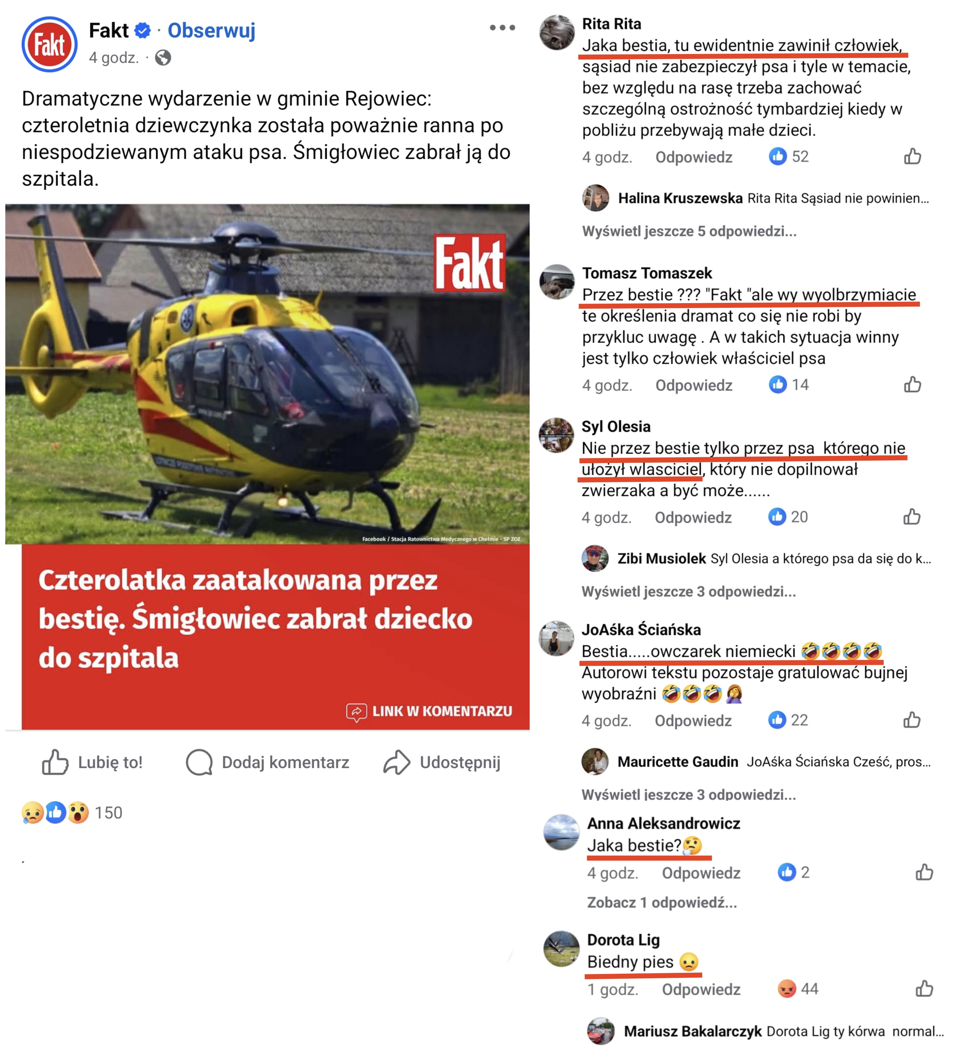Click the Udostępnij share button
The height and width of the screenshot is (1063, 960).
(x=441, y=762)
